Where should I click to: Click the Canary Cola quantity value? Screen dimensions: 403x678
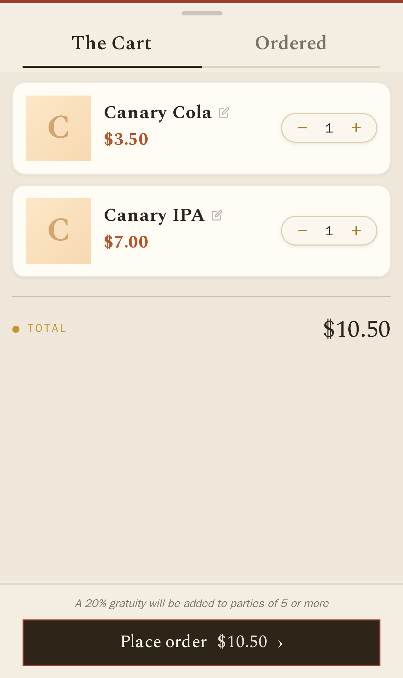tap(329, 128)
